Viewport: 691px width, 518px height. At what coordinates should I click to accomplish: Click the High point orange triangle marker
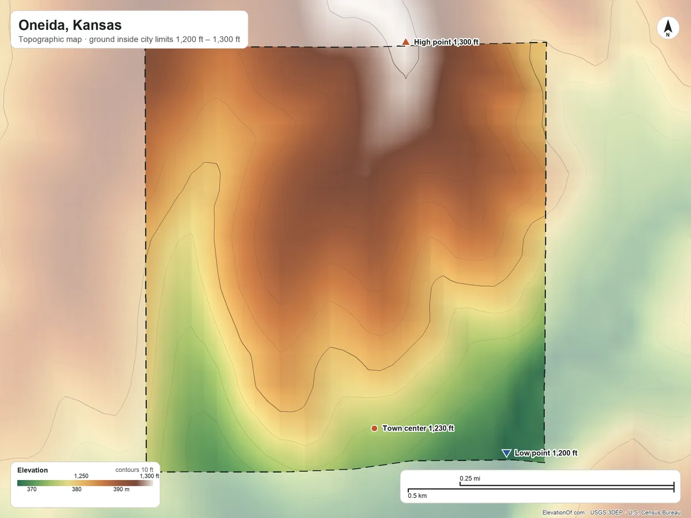click(406, 42)
